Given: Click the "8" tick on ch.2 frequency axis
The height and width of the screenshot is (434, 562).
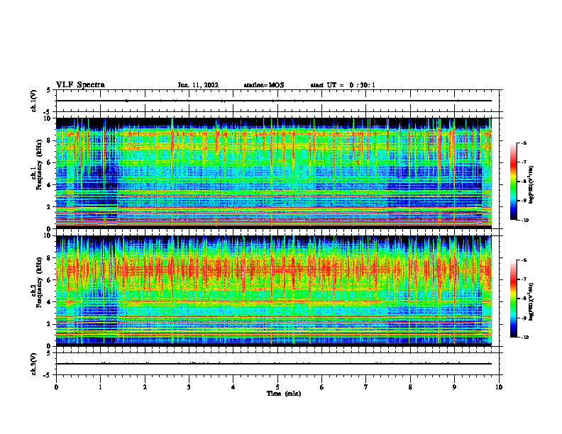Looking at the screenshot, I should tap(49, 258).
